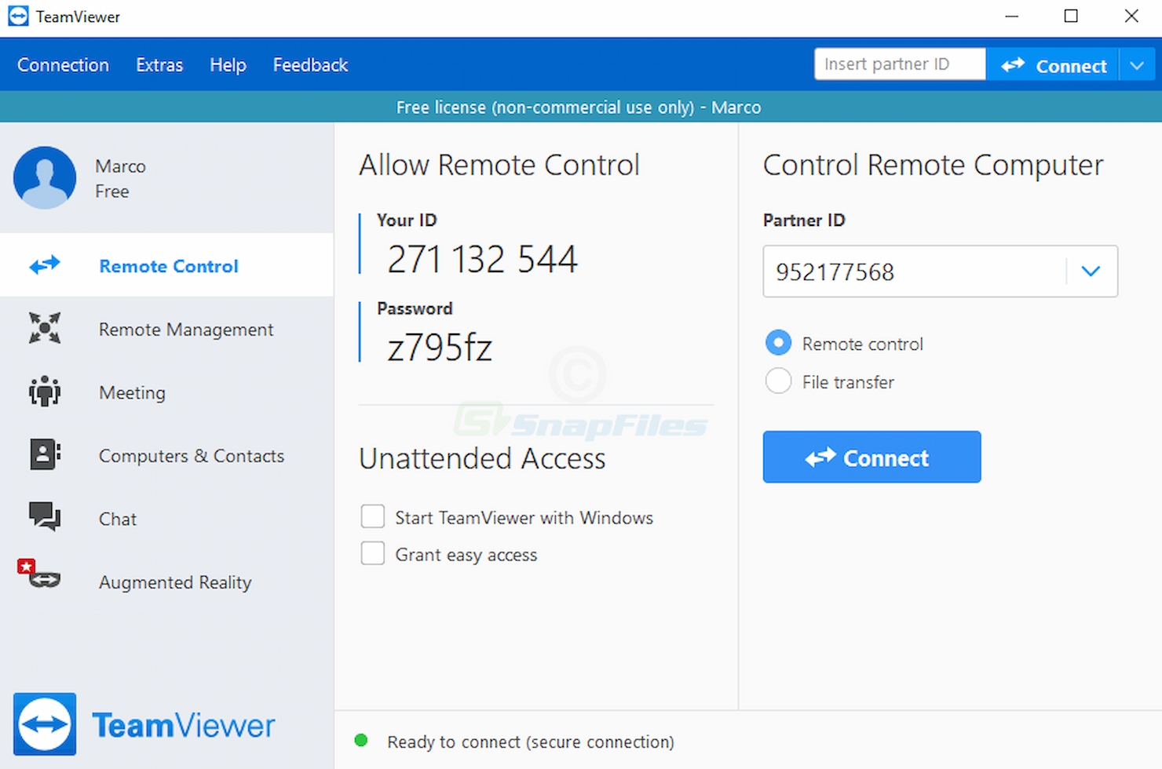
Task: Open Remote Management from the sidebar
Action: pyautogui.click(x=44, y=329)
